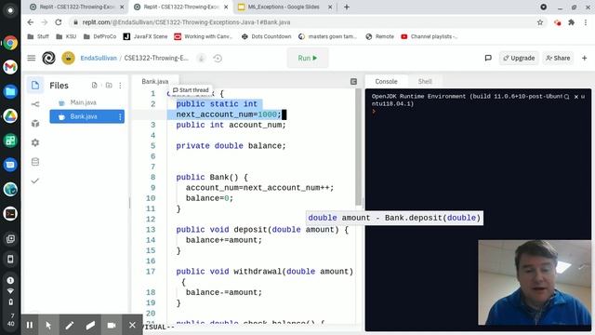
Task: Close the recording toolbar
Action: [132, 325]
